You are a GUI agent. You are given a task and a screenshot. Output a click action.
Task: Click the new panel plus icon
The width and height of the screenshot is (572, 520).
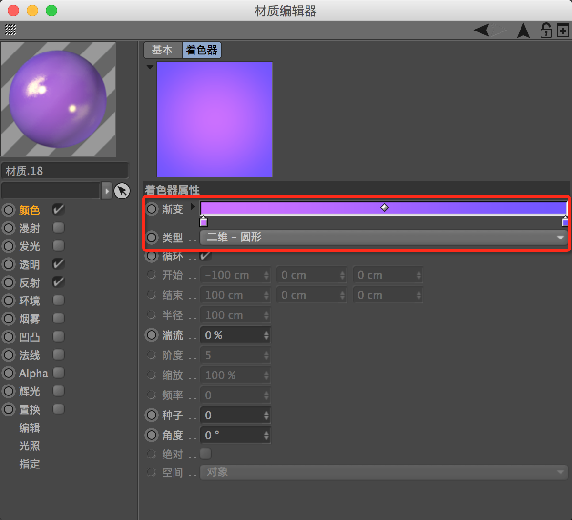click(563, 31)
